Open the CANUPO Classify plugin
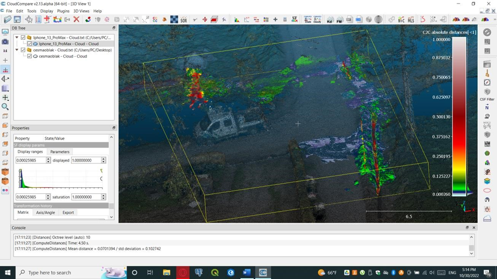Image resolution: width=497 pixels, height=279 pixels. point(317,20)
